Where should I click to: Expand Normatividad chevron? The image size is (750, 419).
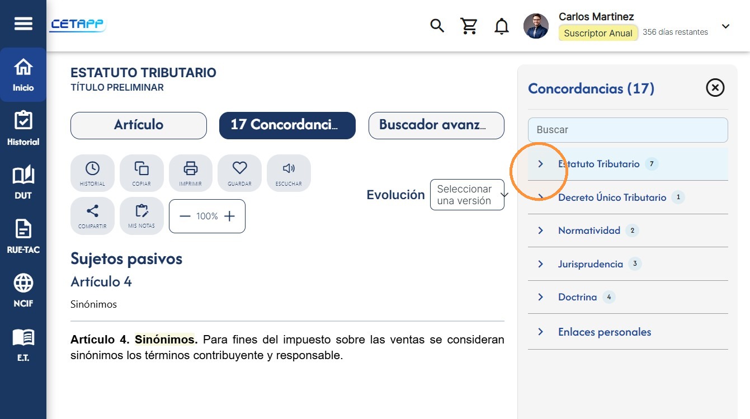[540, 230]
